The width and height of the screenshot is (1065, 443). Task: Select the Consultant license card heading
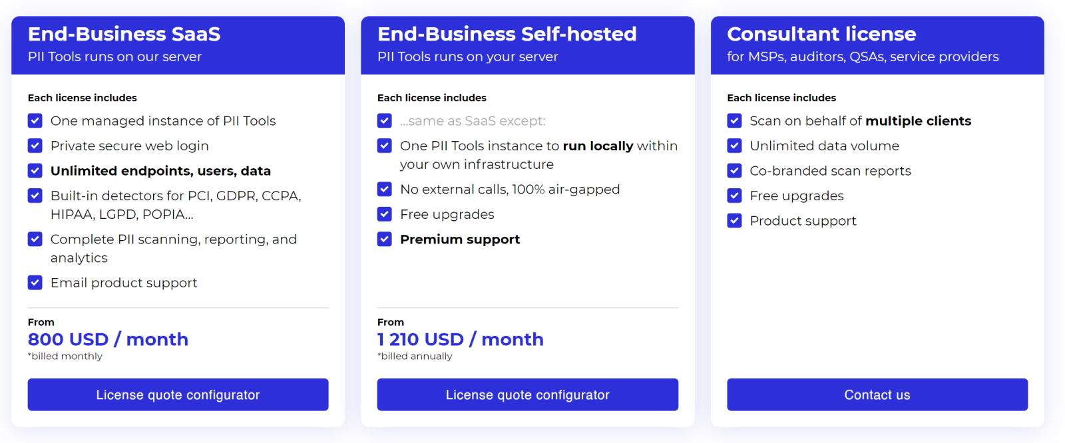(821, 34)
